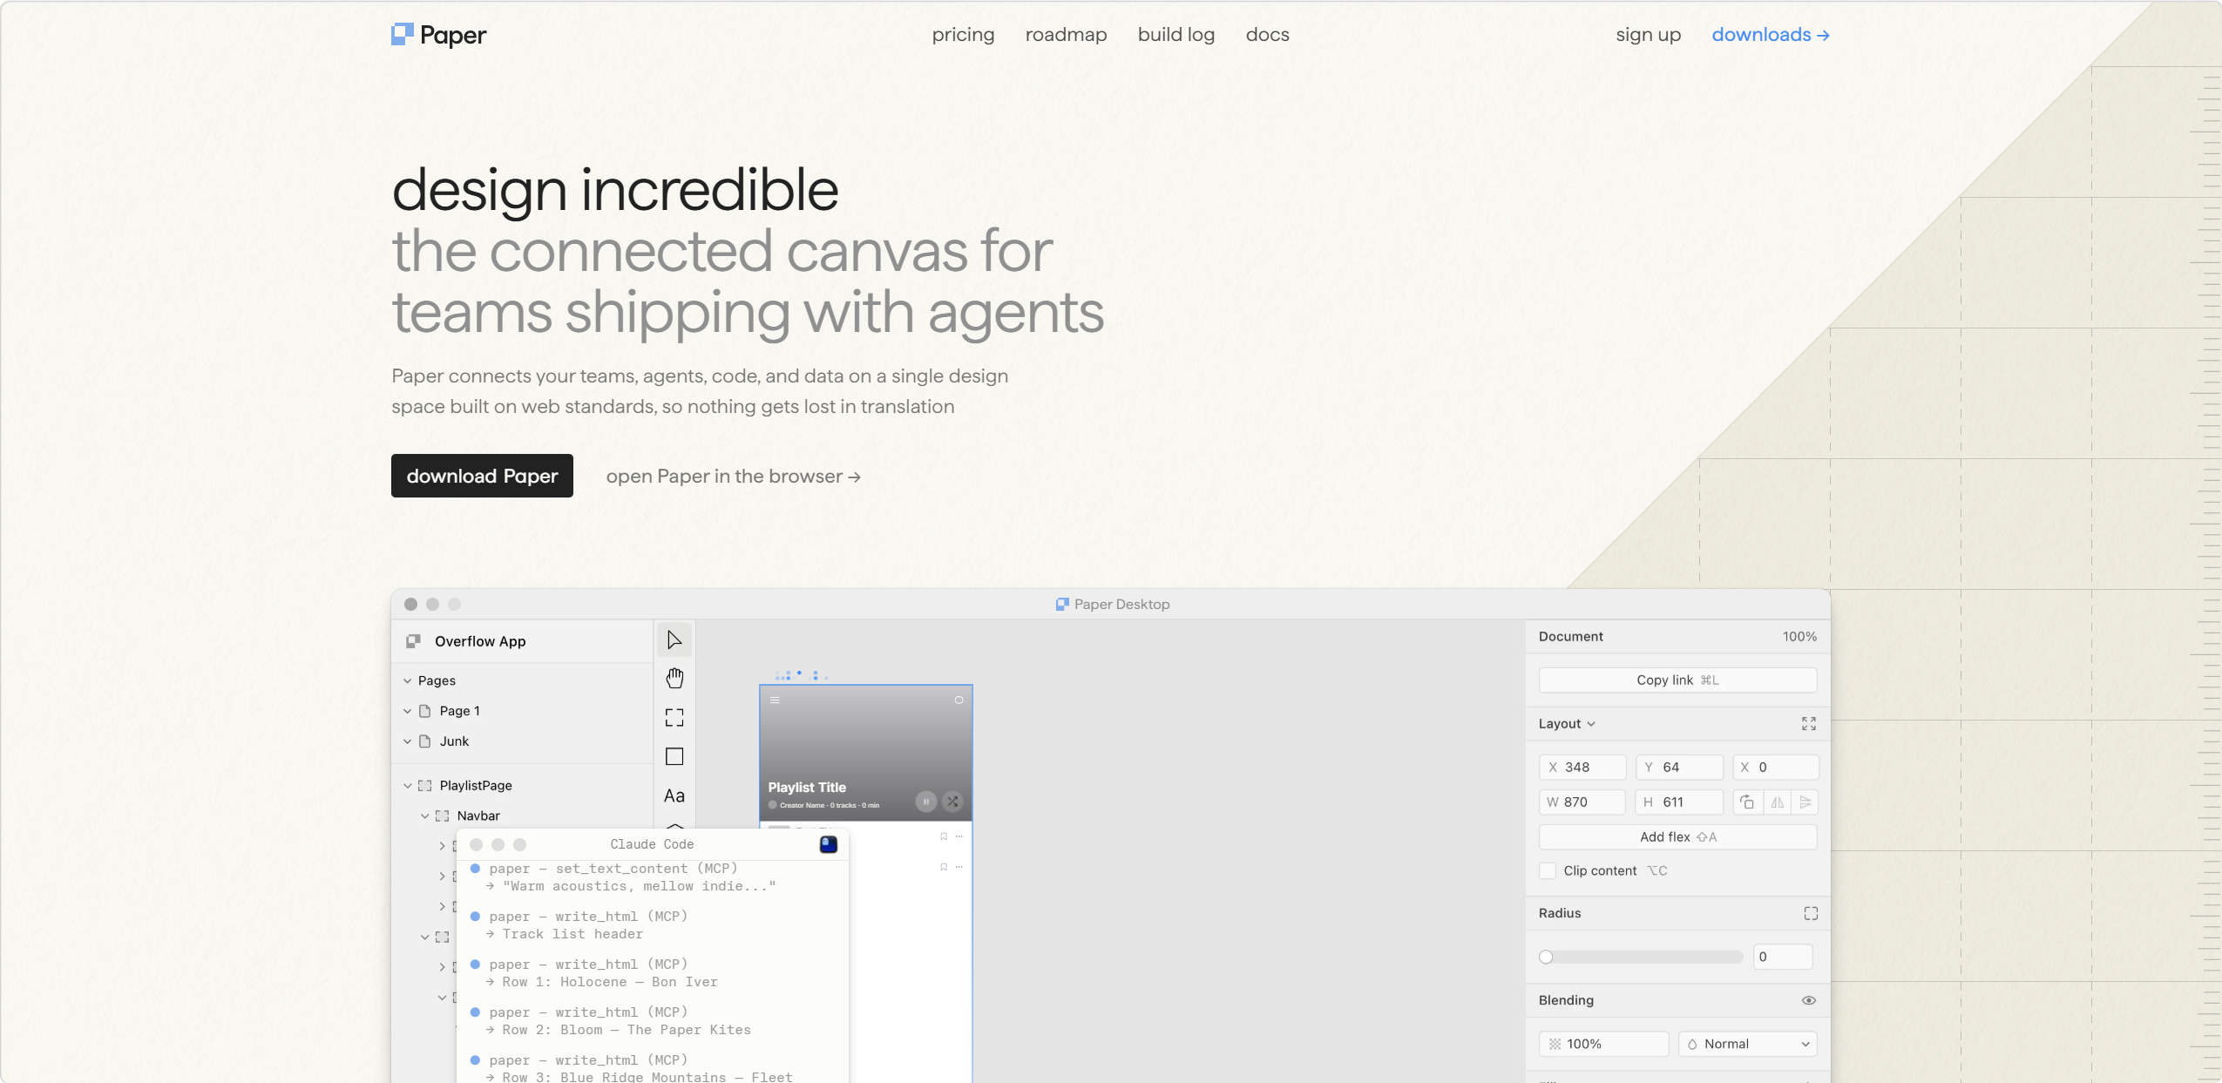Select the Aa text tool
Screen dimensions: 2222x1083
(x=674, y=795)
